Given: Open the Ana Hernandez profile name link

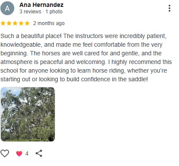Looking at the screenshot, I should [x=41, y=5].
